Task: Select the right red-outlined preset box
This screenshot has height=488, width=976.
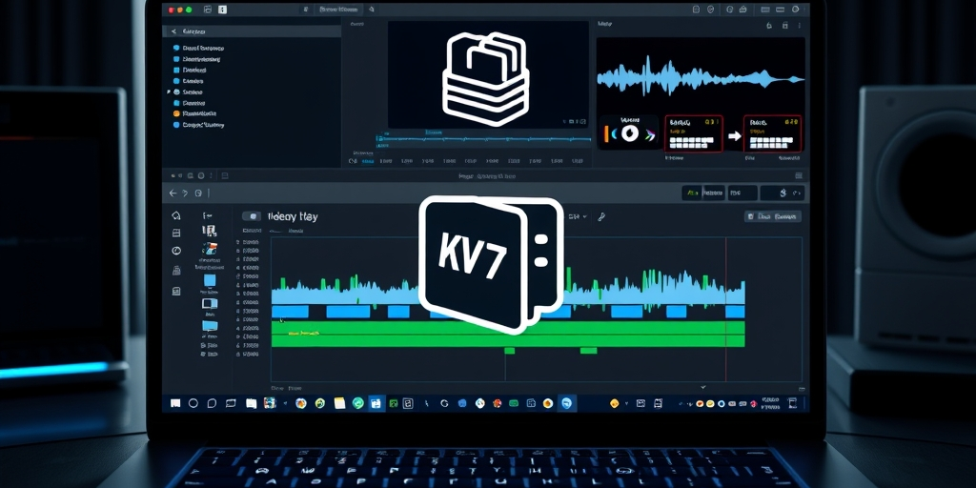Action: [x=772, y=133]
